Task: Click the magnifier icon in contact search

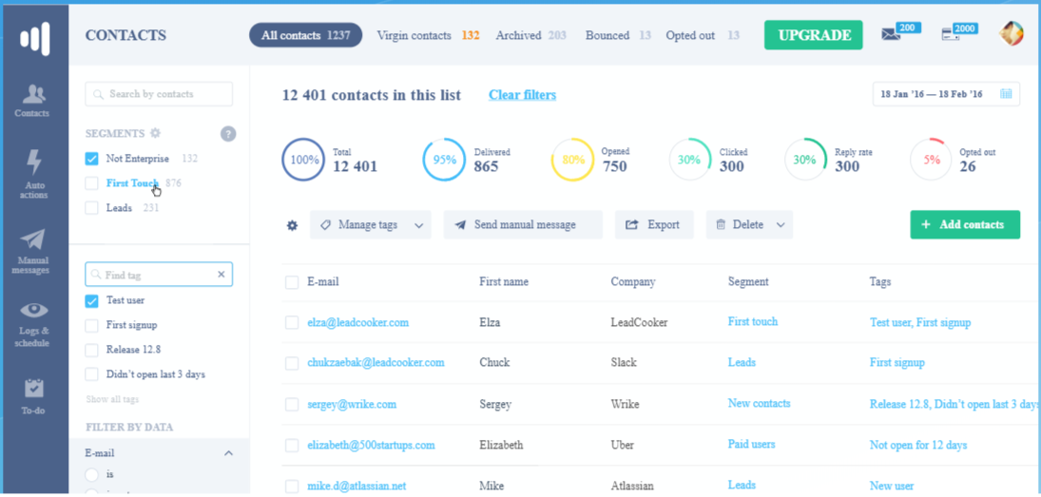Action: (98, 94)
